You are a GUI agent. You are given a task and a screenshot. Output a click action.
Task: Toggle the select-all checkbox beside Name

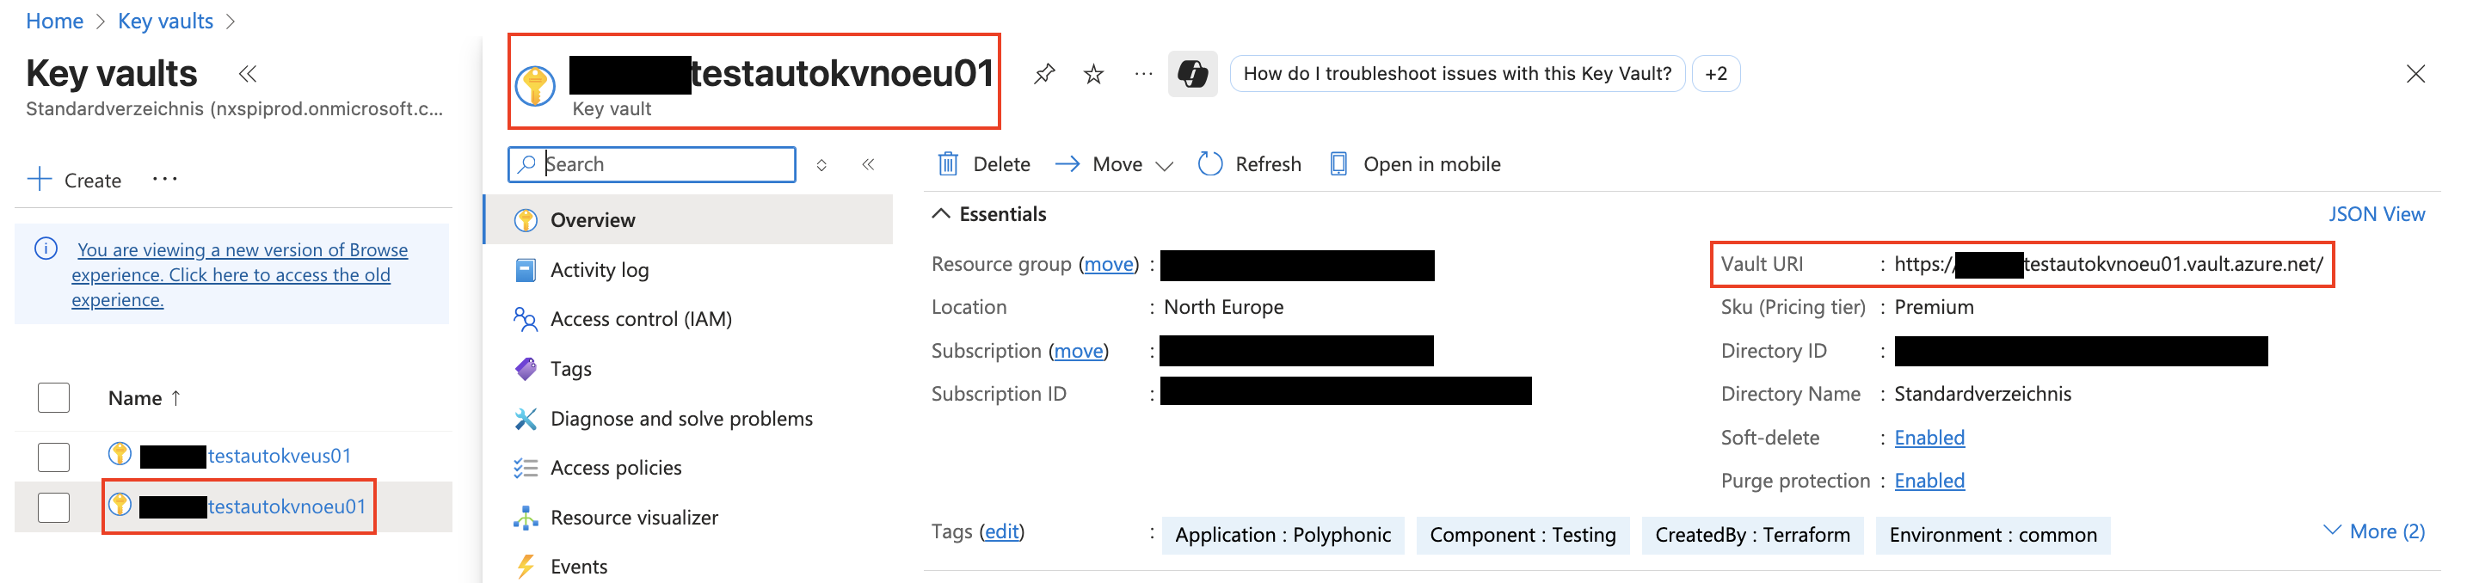click(x=53, y=397)
